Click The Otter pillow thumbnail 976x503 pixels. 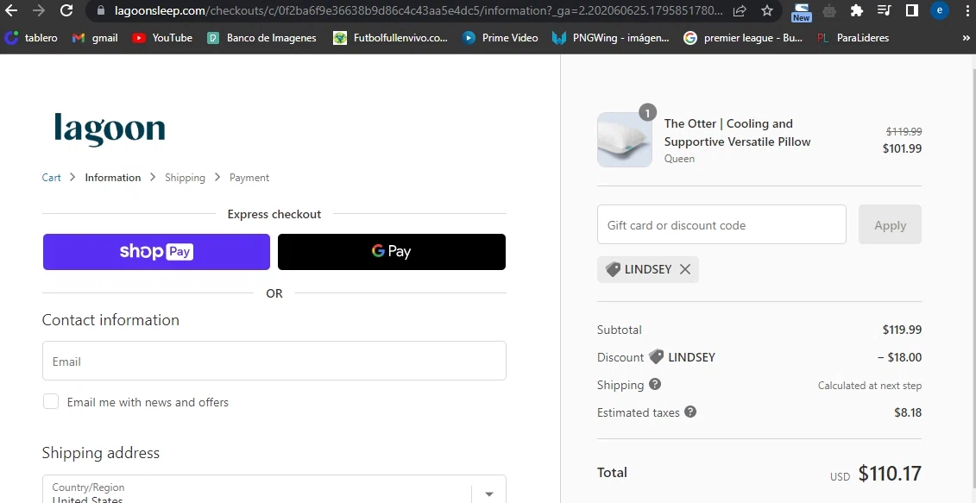[624, 140]
